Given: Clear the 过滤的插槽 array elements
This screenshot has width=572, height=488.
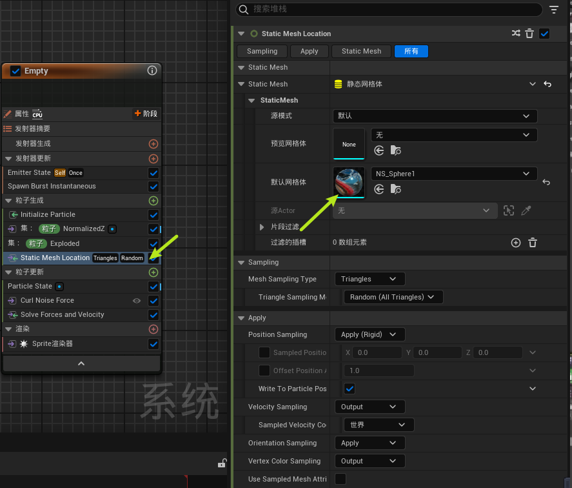Looking at the screenshot, I should [x=533, y=243].
